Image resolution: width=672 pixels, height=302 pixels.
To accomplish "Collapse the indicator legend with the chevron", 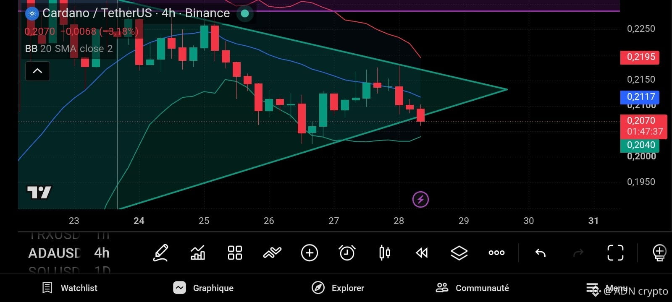I will pos(37,71).
